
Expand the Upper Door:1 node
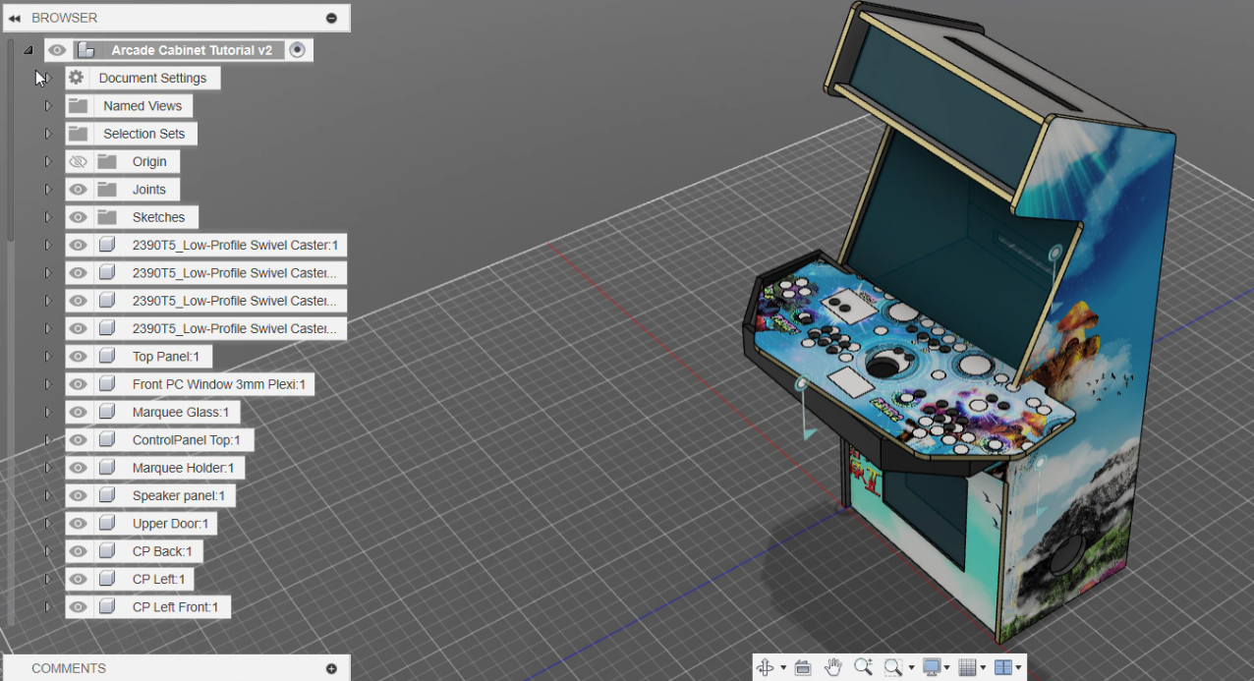pyautogui.click(x=48, y=524)
